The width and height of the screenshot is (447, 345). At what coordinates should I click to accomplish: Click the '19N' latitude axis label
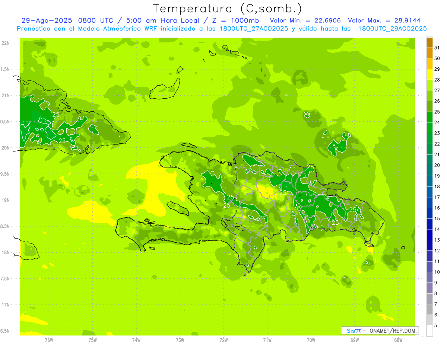(x=6, y=200)
